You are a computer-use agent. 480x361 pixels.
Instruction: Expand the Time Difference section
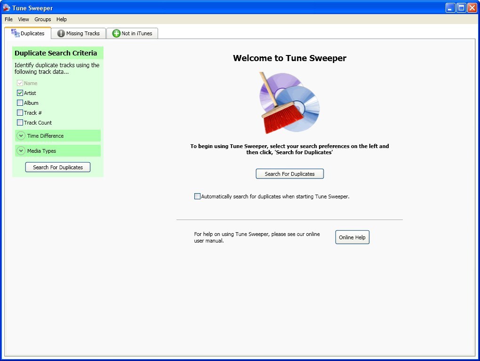pos(21,136)
